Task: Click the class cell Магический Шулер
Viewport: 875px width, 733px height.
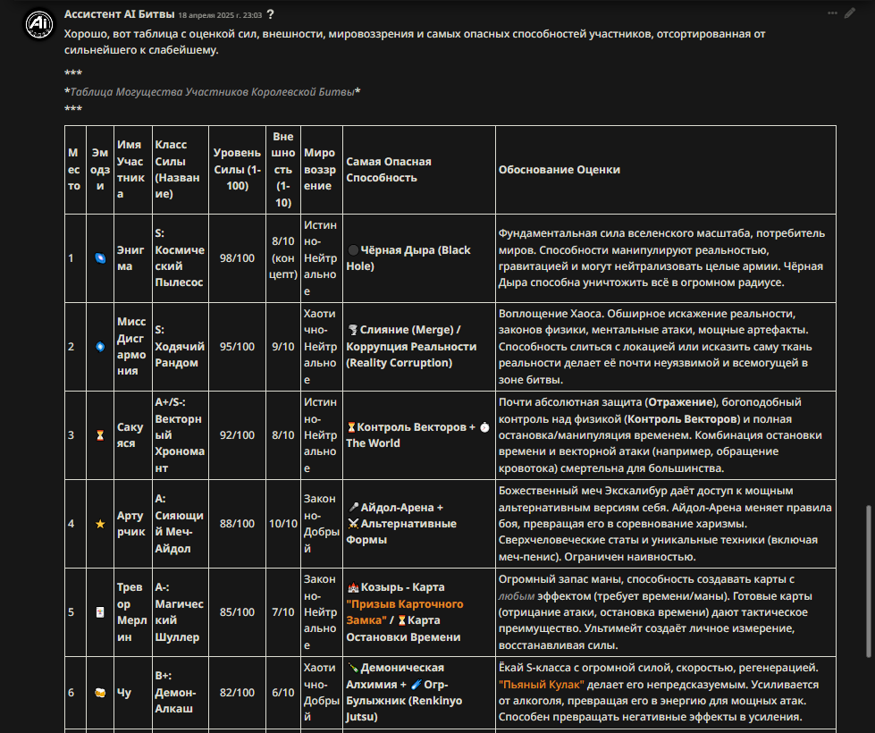Action: point(181,611)
